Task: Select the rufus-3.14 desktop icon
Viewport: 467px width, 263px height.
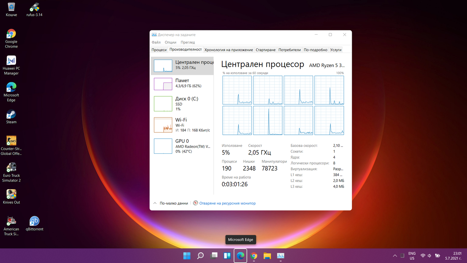Action: coord(34,9)
